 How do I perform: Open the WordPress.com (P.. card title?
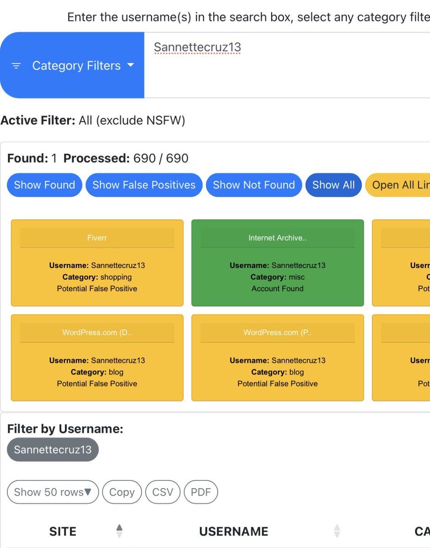click(x=277, y=332)
